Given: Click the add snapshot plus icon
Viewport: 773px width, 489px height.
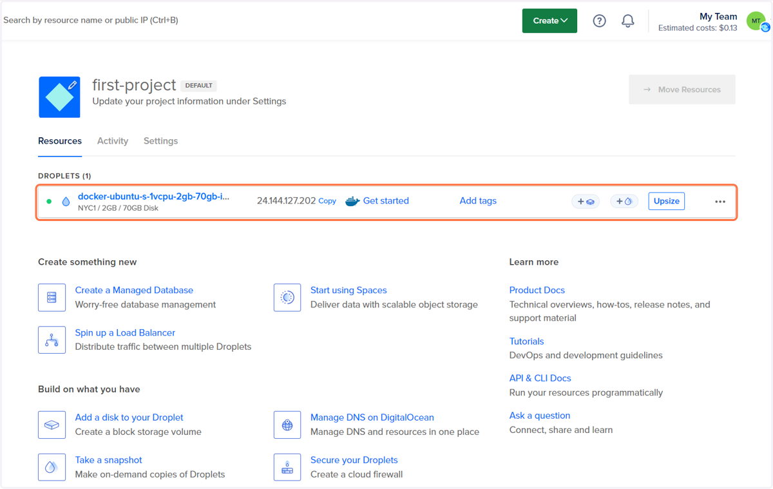Looking at the screenshot, I should [x=624, y=202].
